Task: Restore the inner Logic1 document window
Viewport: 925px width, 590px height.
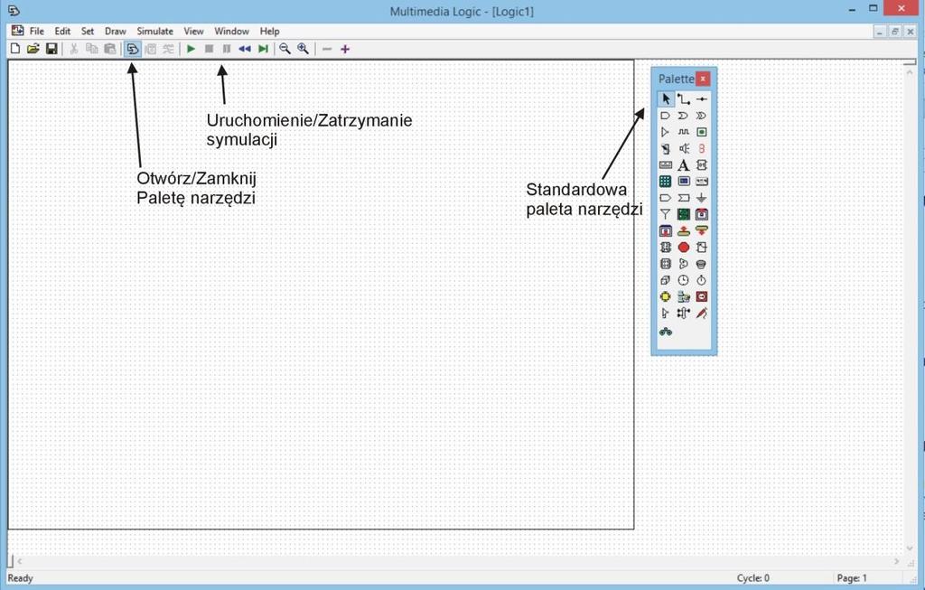Action: click(895, 32)
